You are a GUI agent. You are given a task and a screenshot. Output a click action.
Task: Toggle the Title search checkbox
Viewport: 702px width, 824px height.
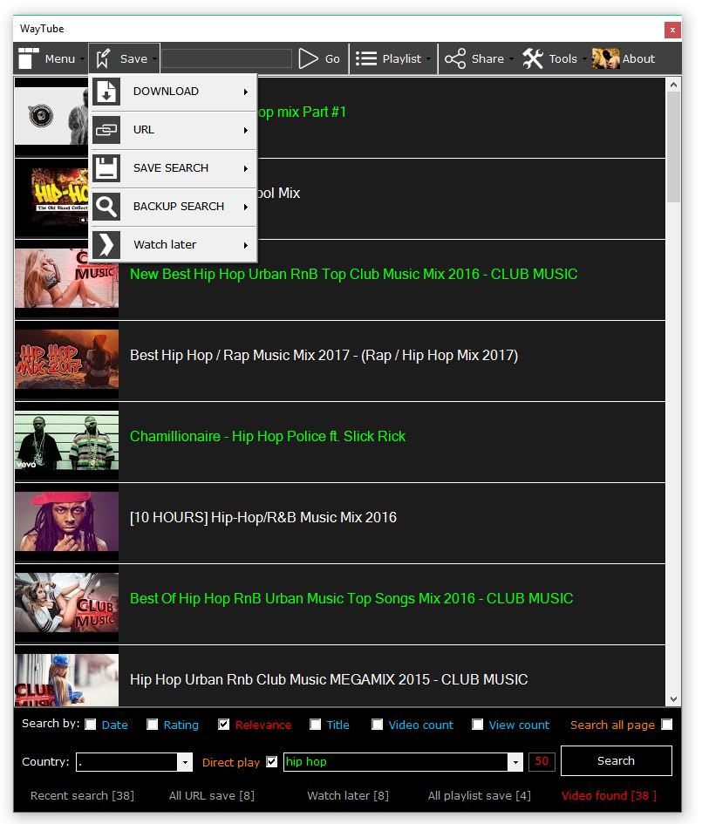(316, 725)
